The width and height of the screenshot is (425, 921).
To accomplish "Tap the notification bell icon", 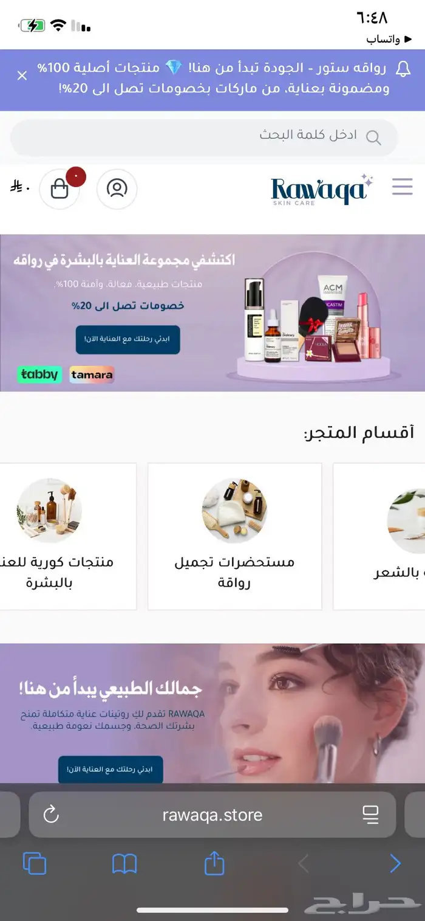I will [403, 69].
